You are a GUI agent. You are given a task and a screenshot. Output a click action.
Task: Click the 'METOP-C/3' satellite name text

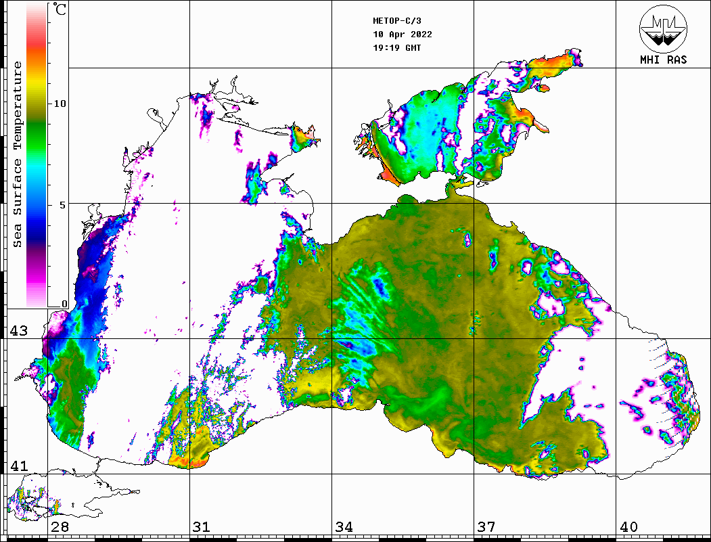coord(396,21)
